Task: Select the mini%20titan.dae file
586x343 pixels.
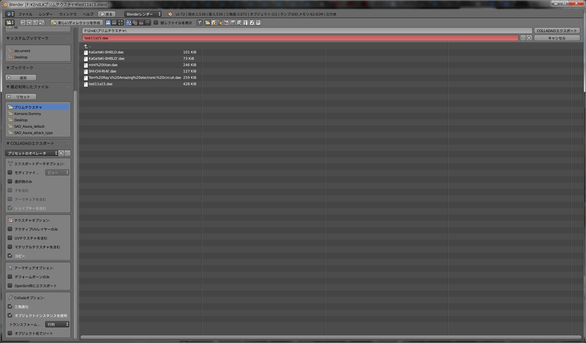Action: pos(103,65)
